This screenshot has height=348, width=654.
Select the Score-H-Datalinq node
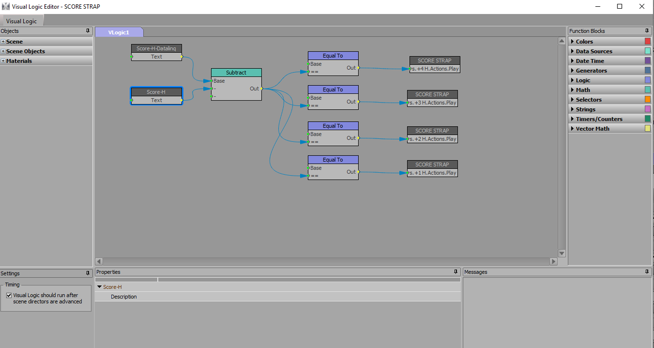click(157, 49)
